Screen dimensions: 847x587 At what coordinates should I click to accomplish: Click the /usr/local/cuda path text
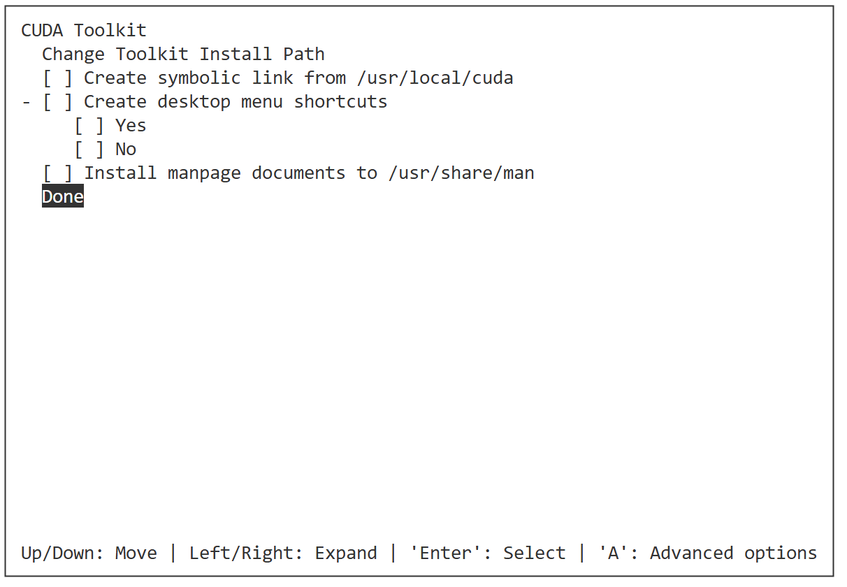coord(451,78)
